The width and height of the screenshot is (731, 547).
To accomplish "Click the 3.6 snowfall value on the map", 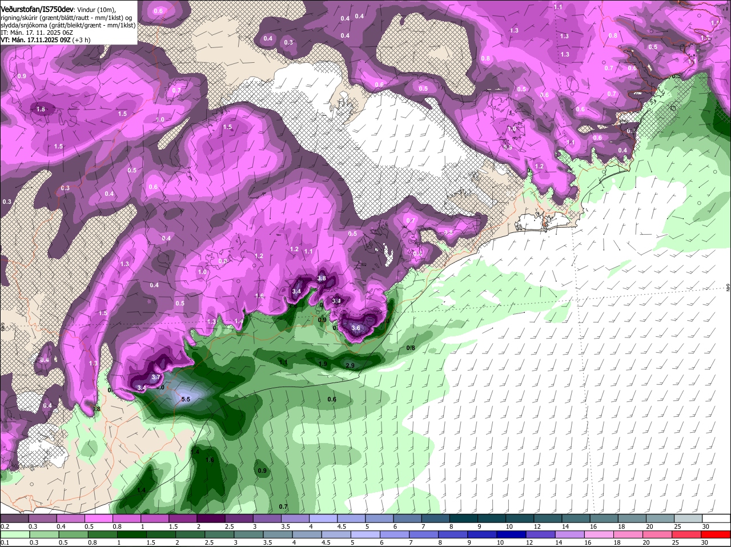I will click(356, 328).
